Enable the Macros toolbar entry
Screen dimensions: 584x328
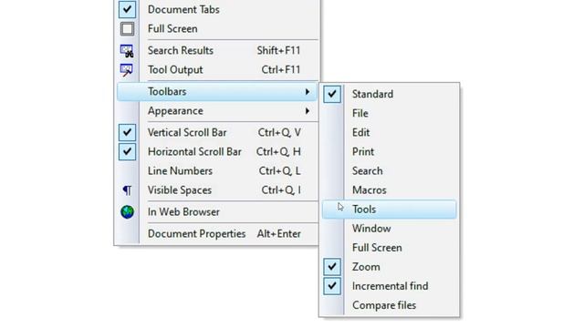click(389, 190)
